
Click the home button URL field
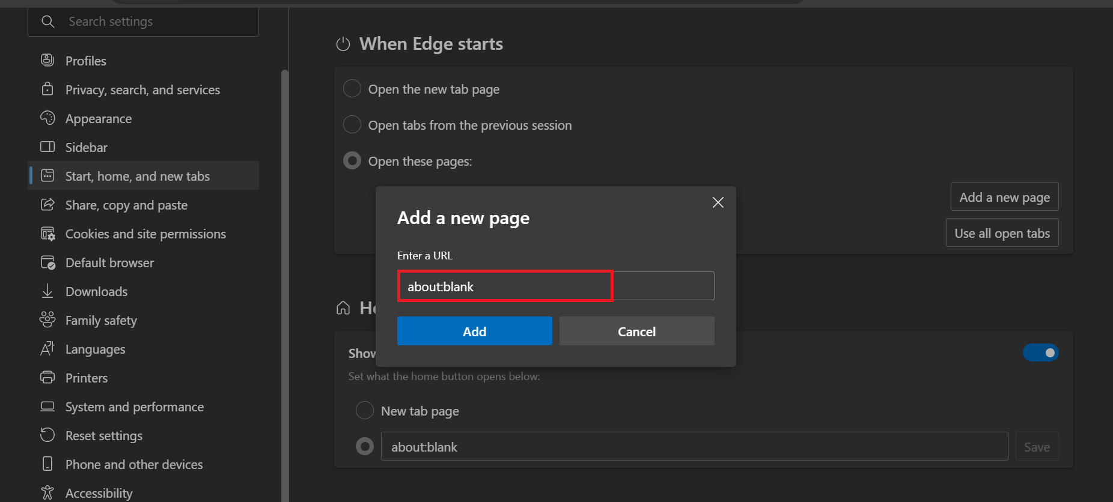click(x=694, y=446)
